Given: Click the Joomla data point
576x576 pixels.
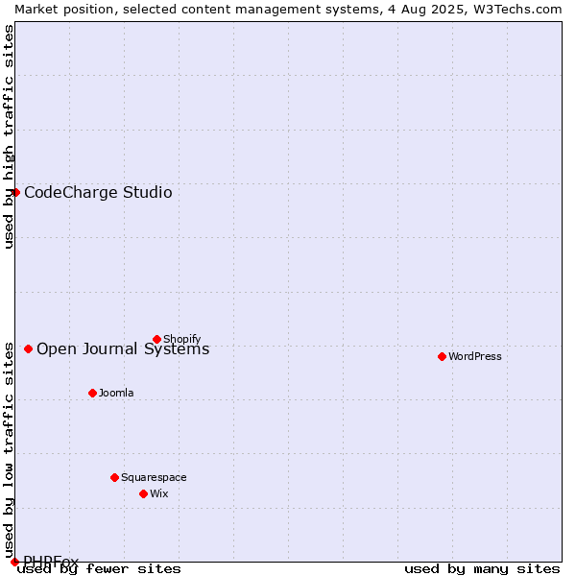Looking at the screenshot, I should coord(92,393).
